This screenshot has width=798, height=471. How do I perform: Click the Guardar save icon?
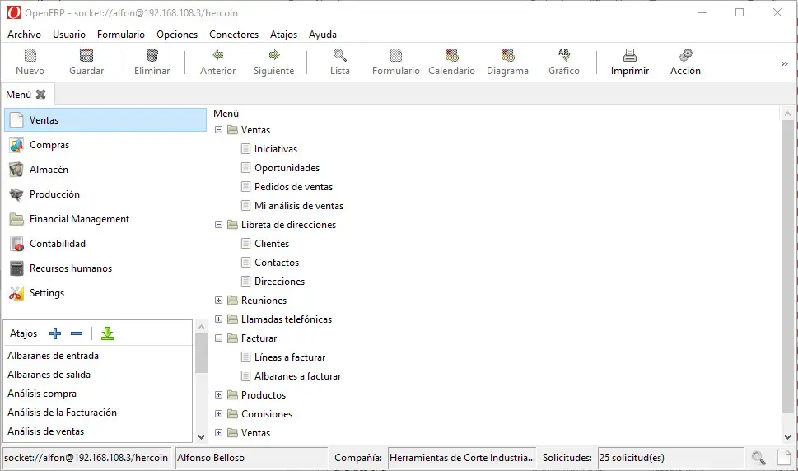pyautogui.click(x=86, y=55)
